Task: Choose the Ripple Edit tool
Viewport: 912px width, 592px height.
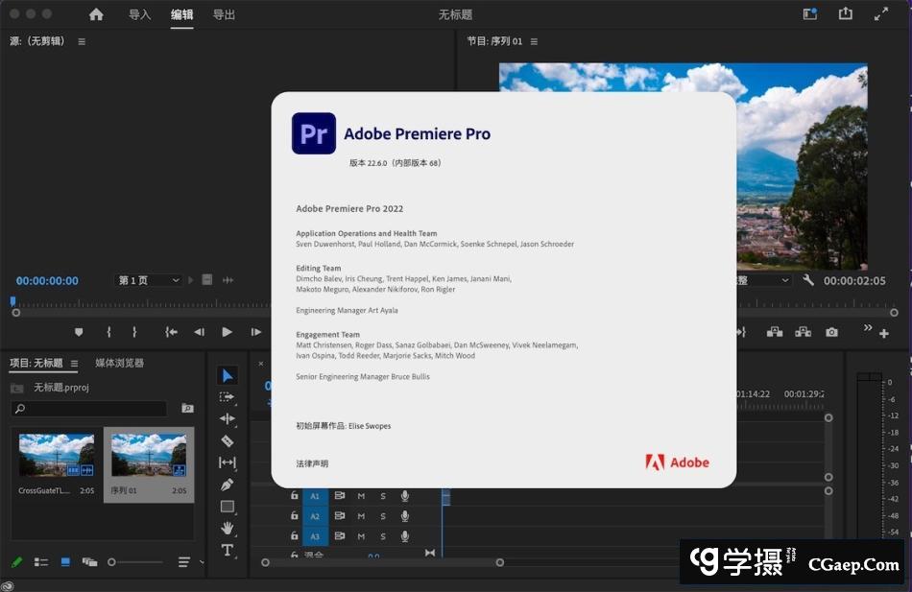Action: pos(228,418)
